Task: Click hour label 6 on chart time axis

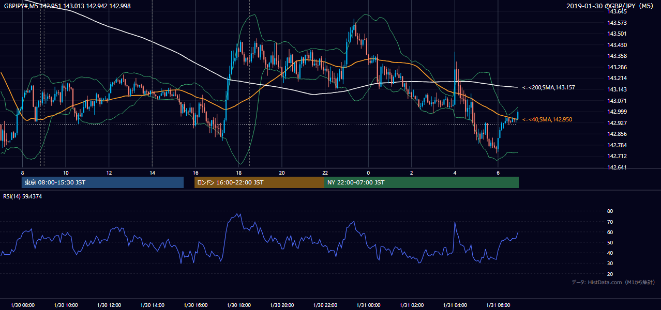Action: pos(498,173)
